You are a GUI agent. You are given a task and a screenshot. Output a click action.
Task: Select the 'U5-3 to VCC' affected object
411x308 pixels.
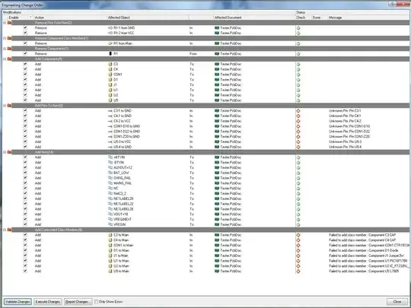click(x=122, y=141)
